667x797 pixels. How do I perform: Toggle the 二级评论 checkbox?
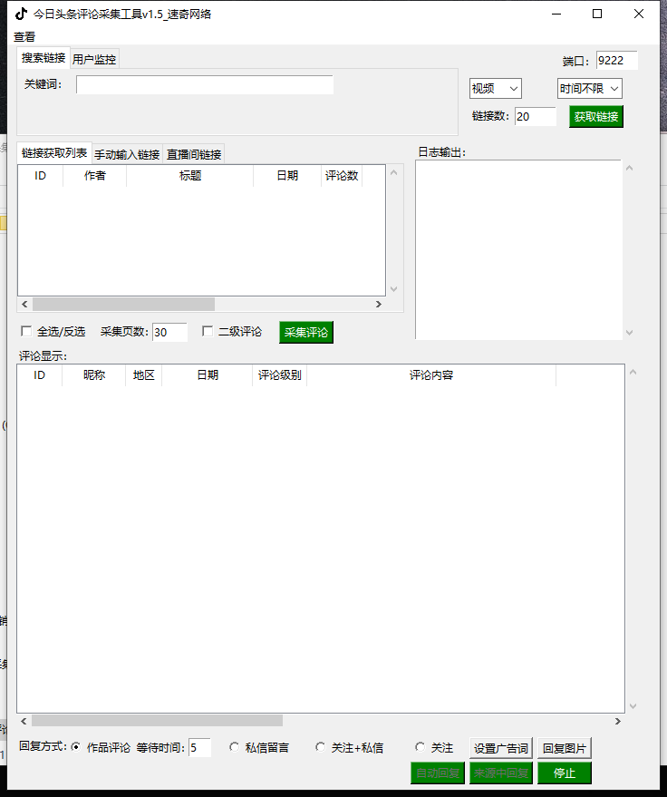(208, 332)
